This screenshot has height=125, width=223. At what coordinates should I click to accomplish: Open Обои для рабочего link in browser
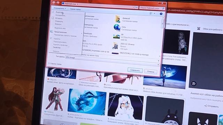click(213, 30)
